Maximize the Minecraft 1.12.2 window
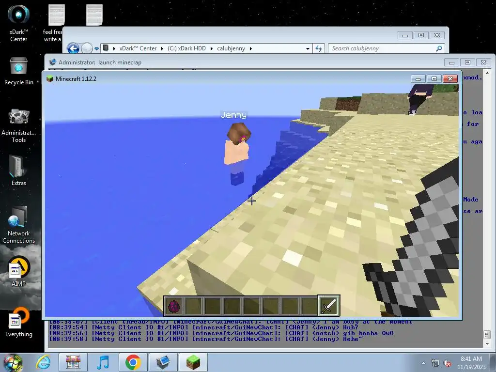The image size is (496, 372). [434, 79]
